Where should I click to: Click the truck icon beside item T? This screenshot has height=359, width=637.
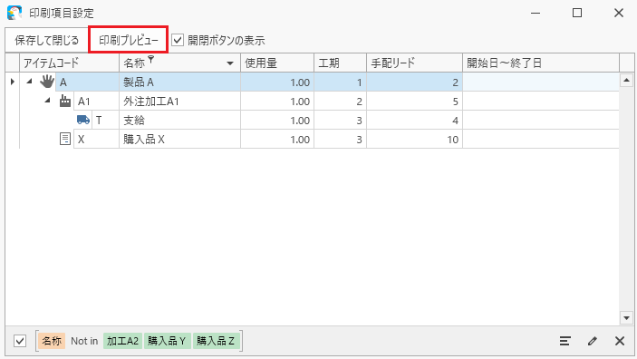pyautogui.click(x=83, y=120)
